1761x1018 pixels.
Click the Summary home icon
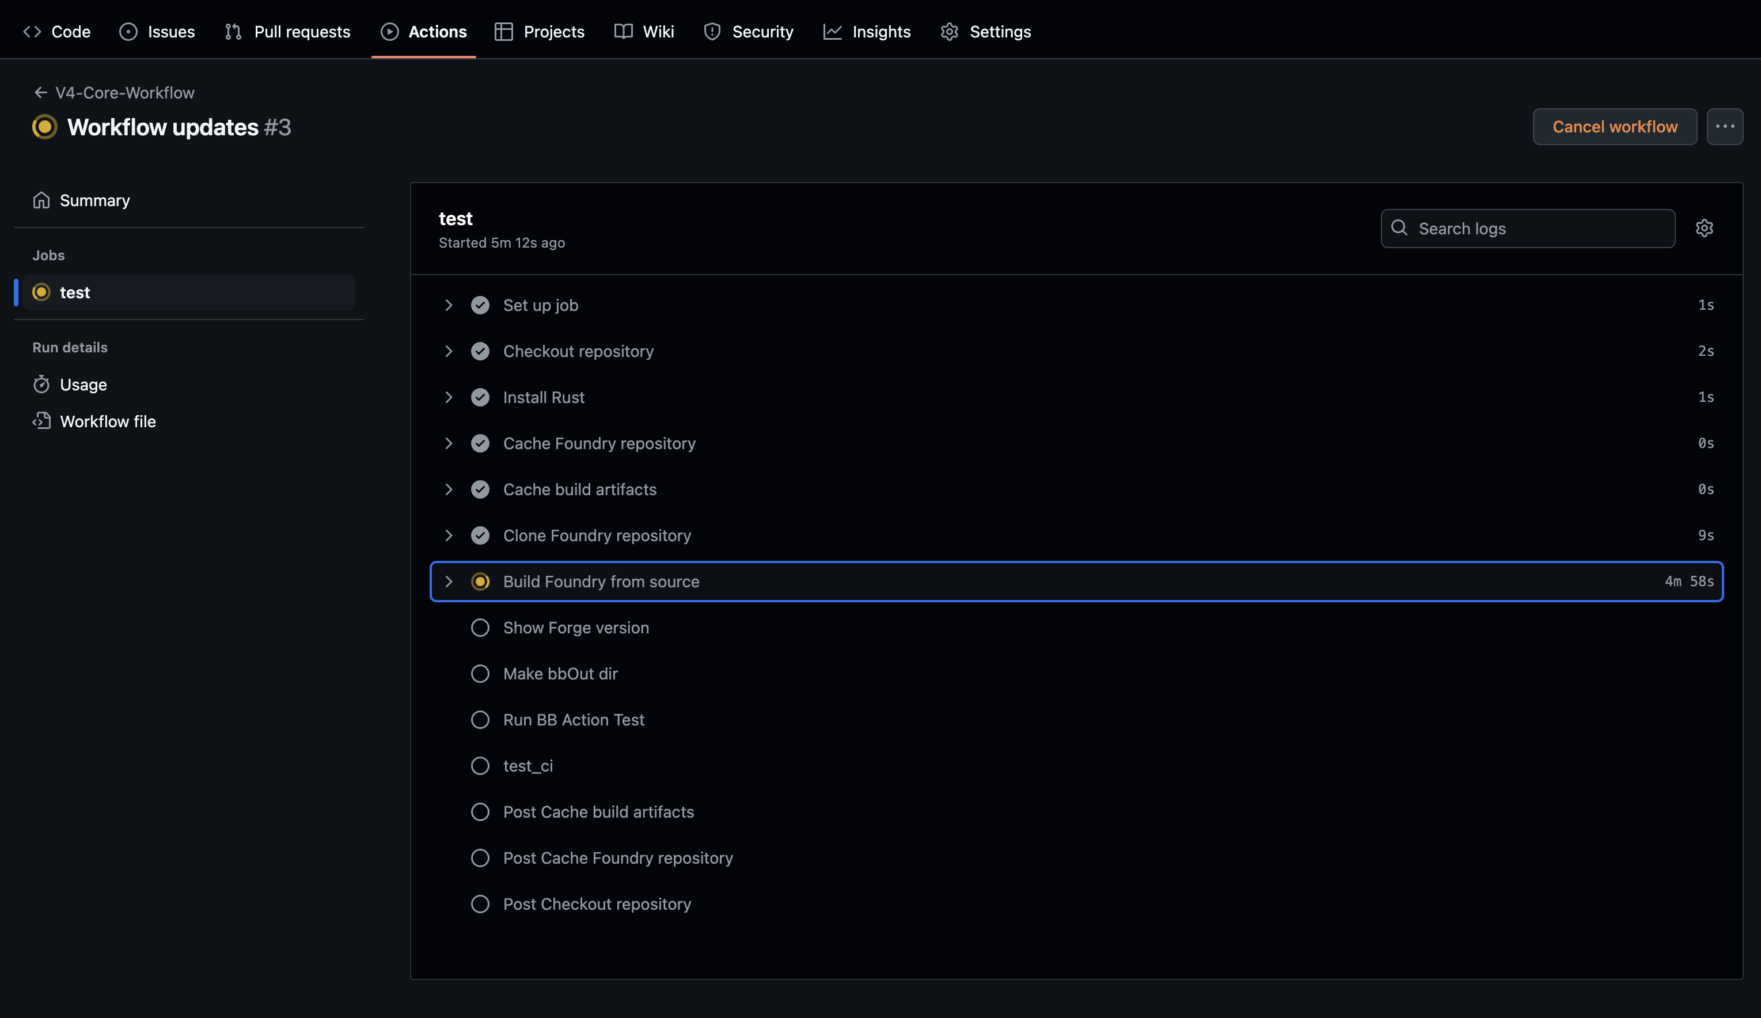coord(41,200)
